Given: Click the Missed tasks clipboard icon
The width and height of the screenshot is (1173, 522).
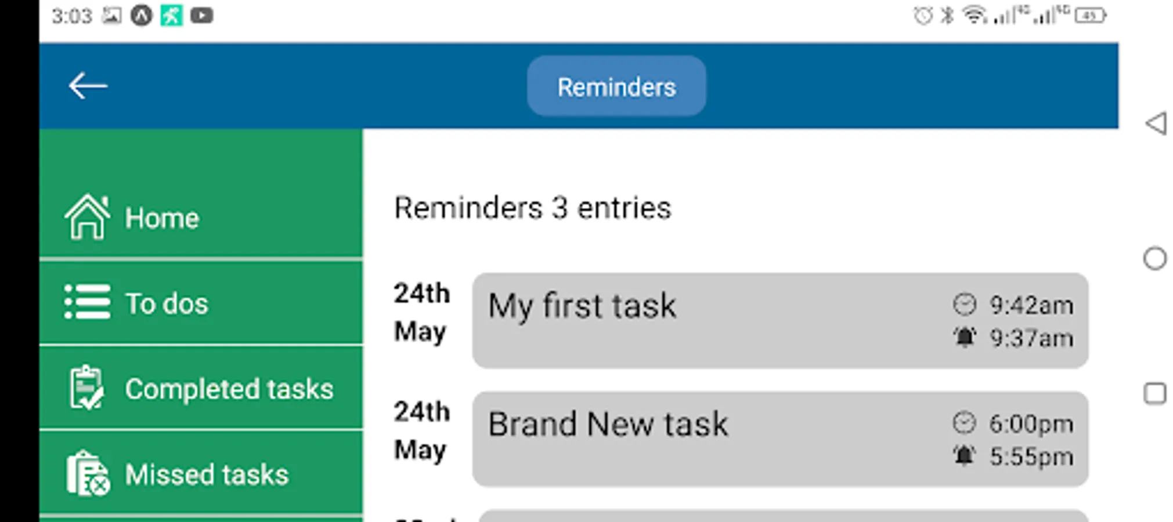Looking at the screenshot, I should click(88, 473).
